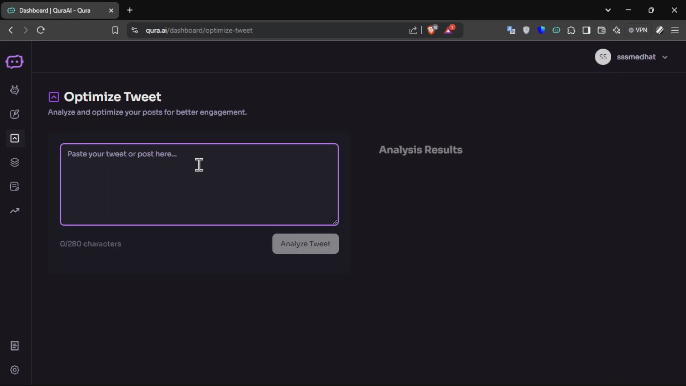
Task: Toggle the VPN button in toolbar
Action: tap(638, 30)
